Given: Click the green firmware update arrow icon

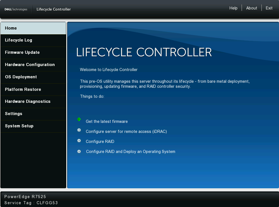Looking at the screenshot, I should 79,119.
